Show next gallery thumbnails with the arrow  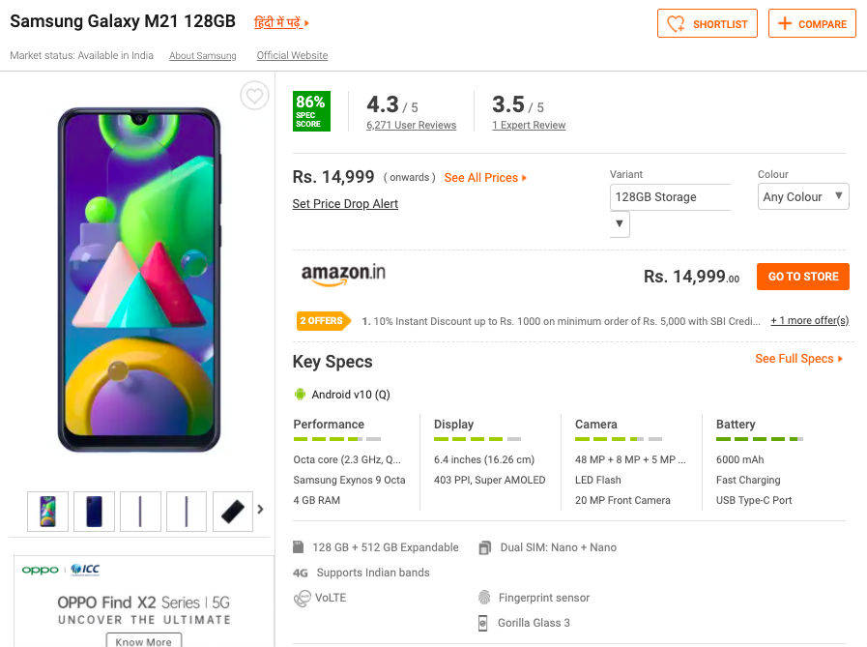tap(260, 510)
